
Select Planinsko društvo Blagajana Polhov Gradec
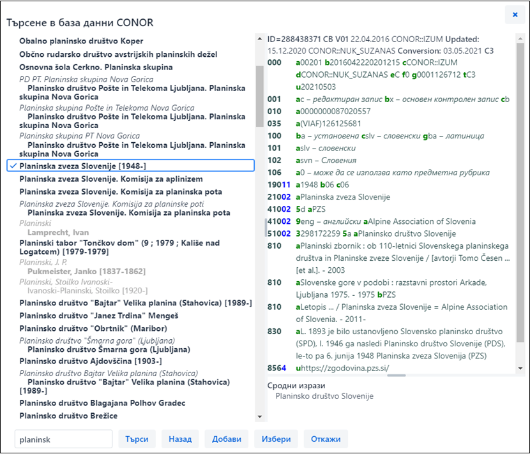(x=102, y=403)
